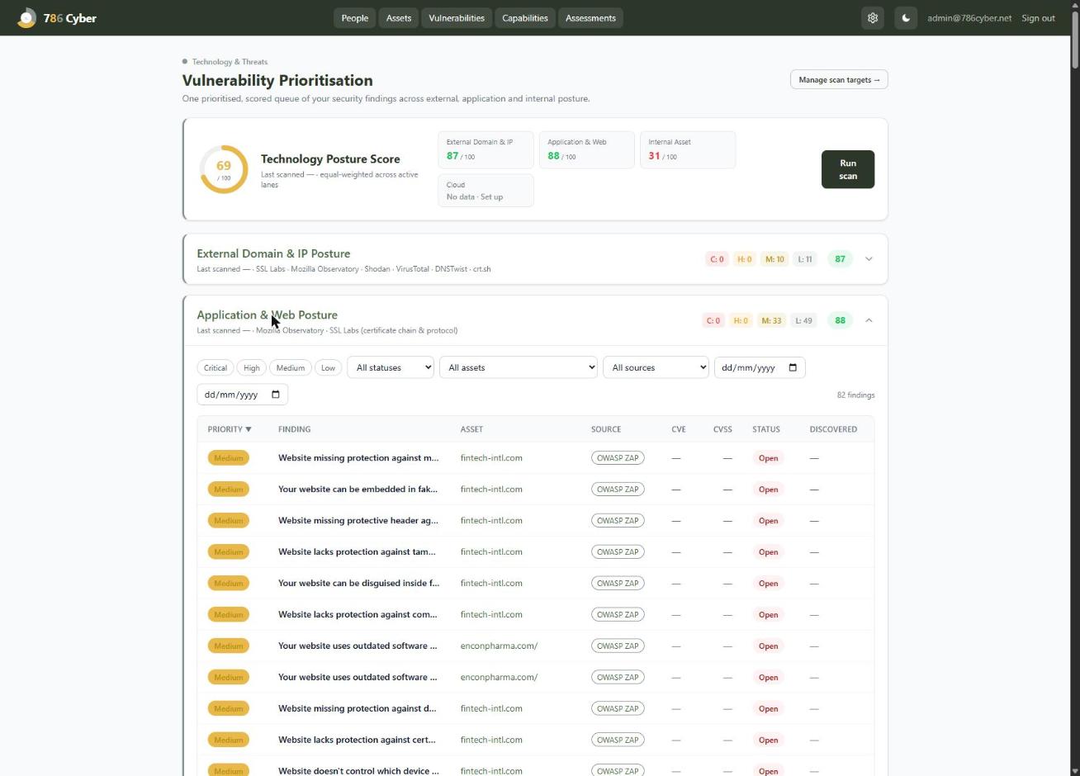The width and height of the screenshot is (1080, 776).
Task: Click the Asset column header
Action: coord(471,429)
